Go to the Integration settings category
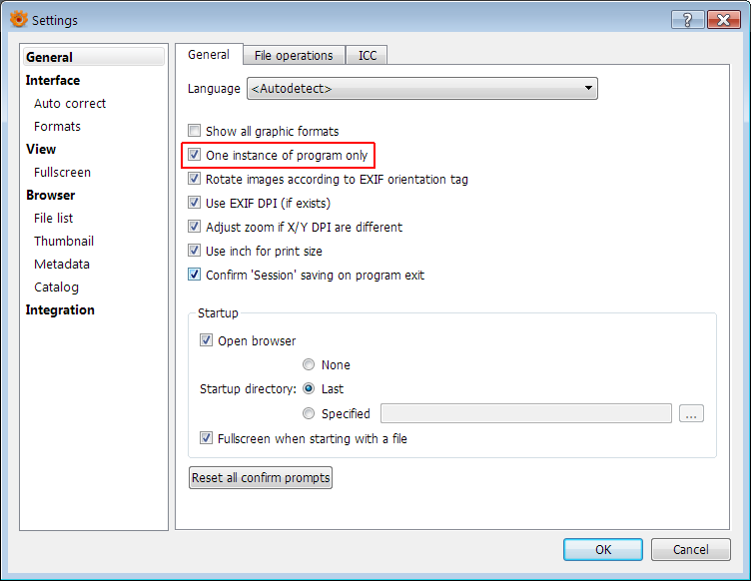This screenshot has width=751, height=581. click(60, 309)
